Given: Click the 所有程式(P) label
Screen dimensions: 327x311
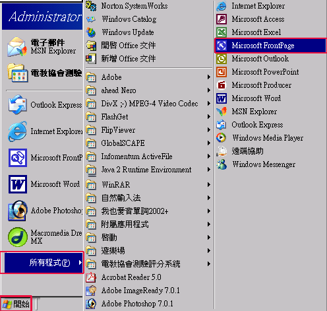Looking at the screenshot, I should pyautogui.click(x=50, y=263).
